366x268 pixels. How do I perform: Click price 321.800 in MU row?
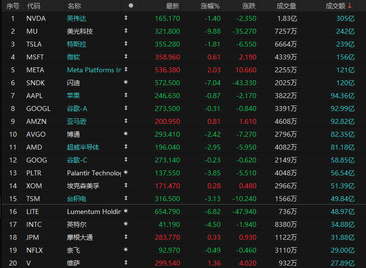167,31
